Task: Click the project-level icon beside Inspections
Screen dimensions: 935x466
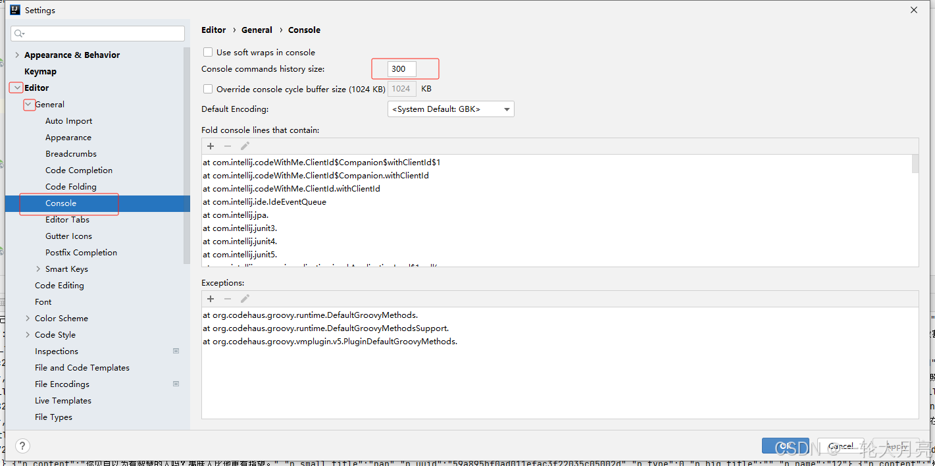Action: tap(176, 351)
